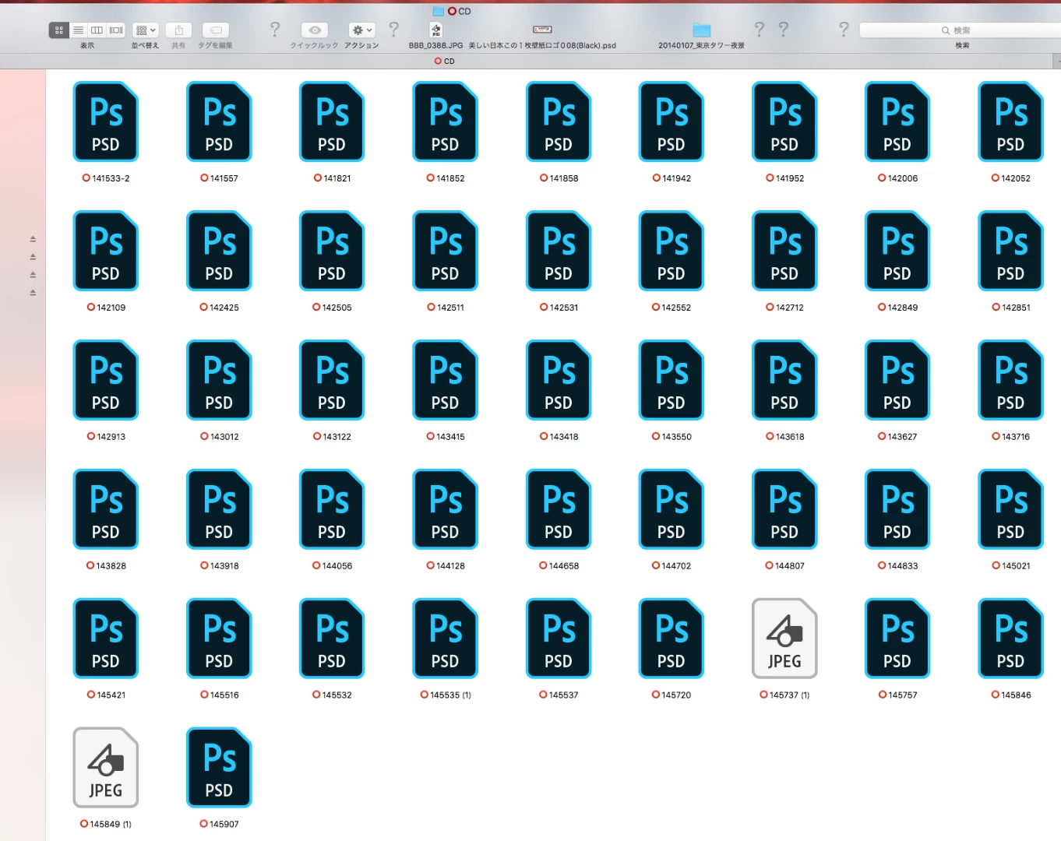1061x841 pixels.
Task: Click the タグを編集 edit tags button
Action: [x=216, y=30]
